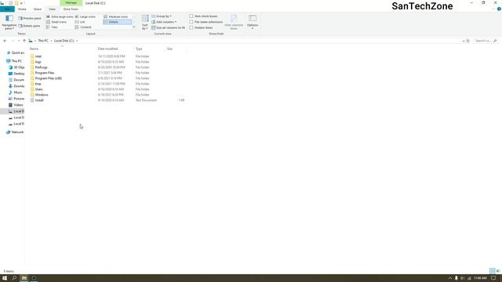502x282 pixels.
Task: Go back with the Back arrow
Action: (x=5, y=41)
